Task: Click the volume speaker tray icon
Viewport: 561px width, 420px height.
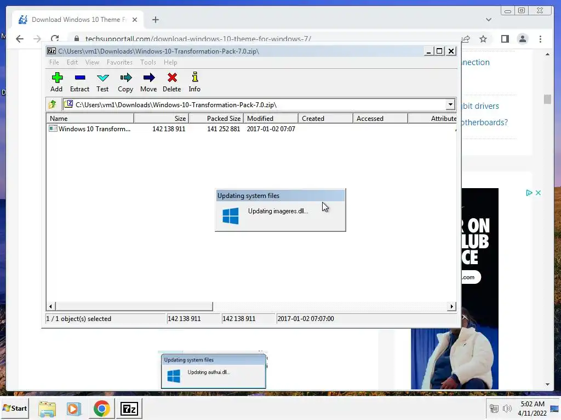Action: tap(507, 409)
